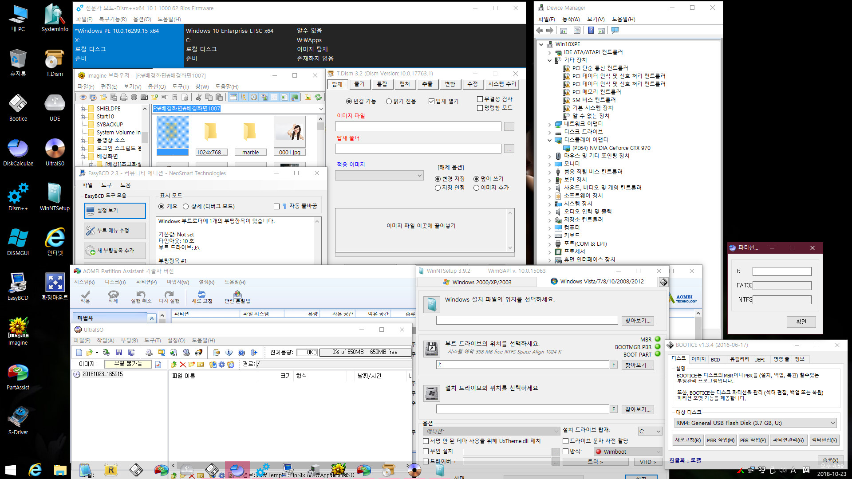Collapse the Win10XPE root node in Device Manager
The width and height of the screenshot is (852, 479).
pyautogui.click(x=541, y=44)
